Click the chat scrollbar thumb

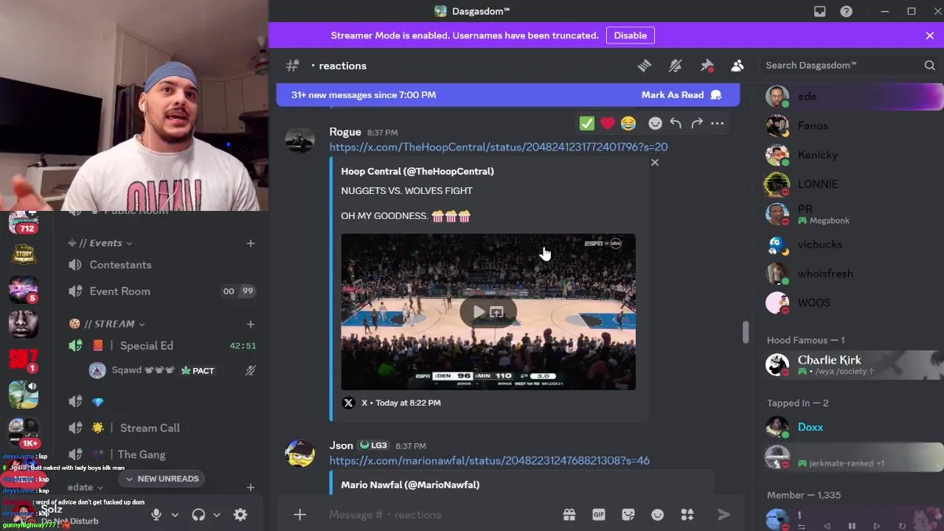coord(746,332)
